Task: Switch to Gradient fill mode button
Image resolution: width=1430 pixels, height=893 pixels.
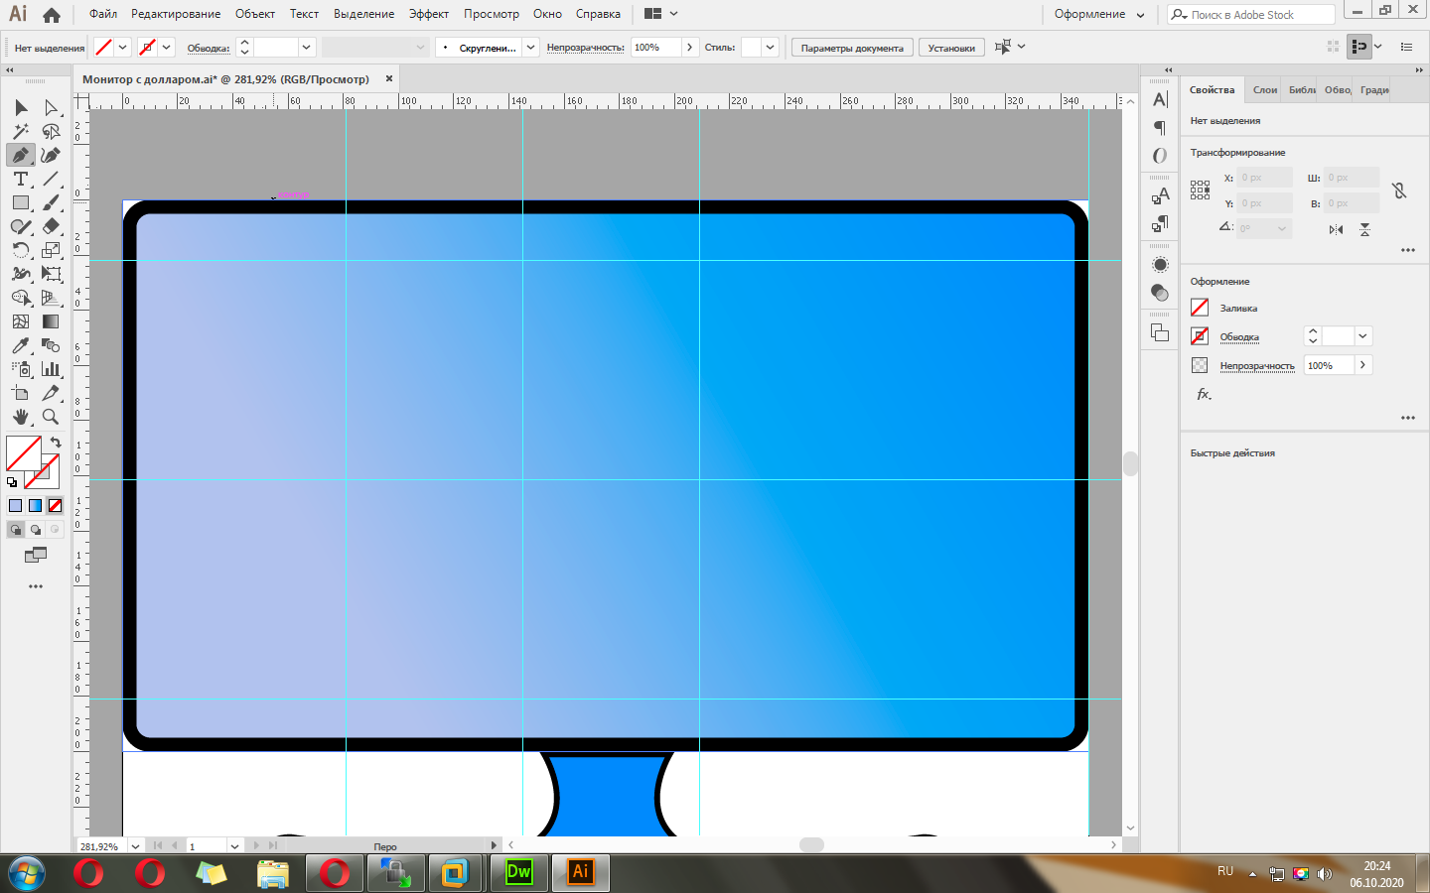Action: [x=35, y=505]
